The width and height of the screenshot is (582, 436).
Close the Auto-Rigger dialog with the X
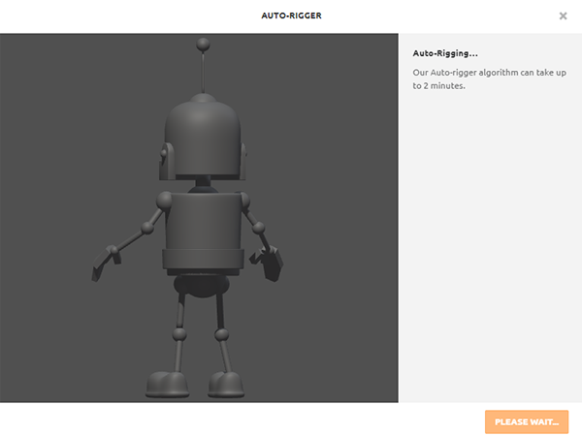click(x=564, y=16)
